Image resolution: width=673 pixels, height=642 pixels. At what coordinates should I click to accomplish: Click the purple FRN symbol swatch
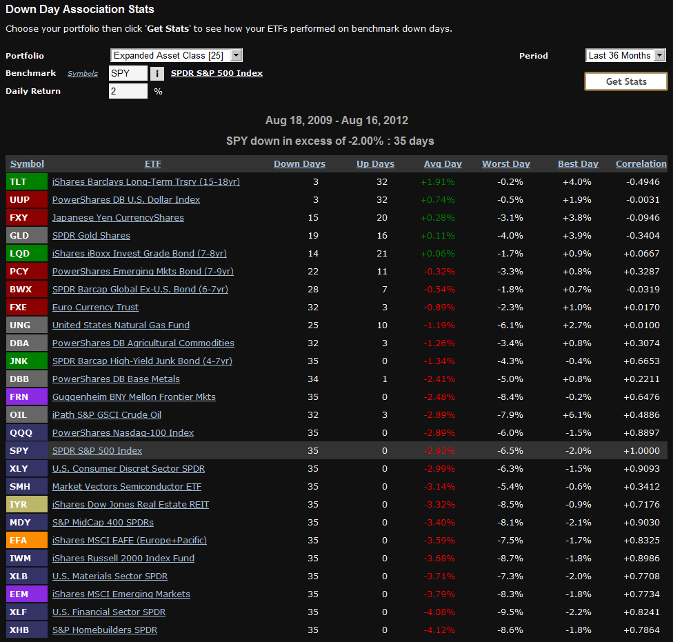click(x=27, y=397)
